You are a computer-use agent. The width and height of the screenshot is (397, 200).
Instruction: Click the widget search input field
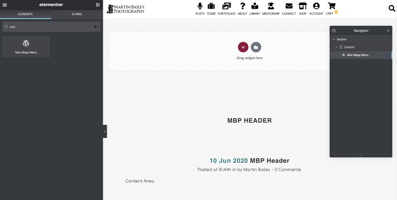coord(50,27)
